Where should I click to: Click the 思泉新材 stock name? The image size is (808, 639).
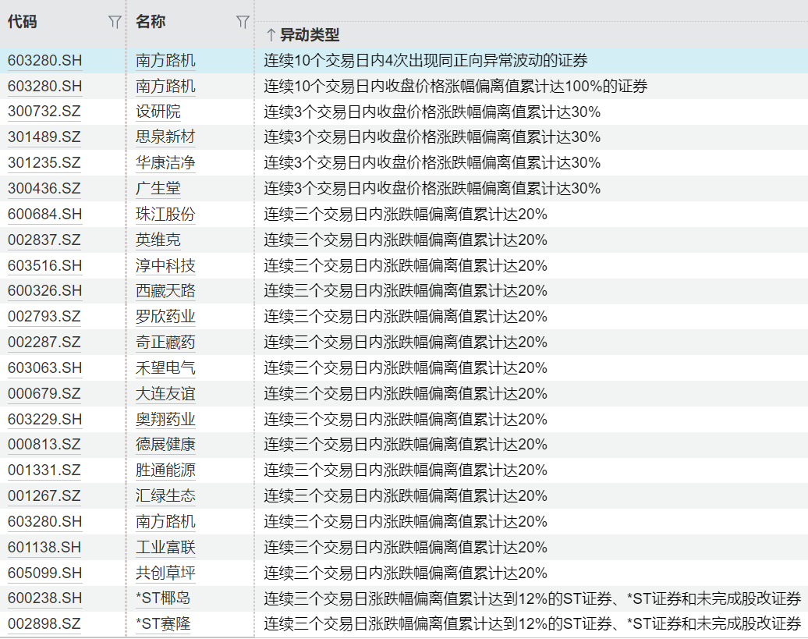click(165, 137)
